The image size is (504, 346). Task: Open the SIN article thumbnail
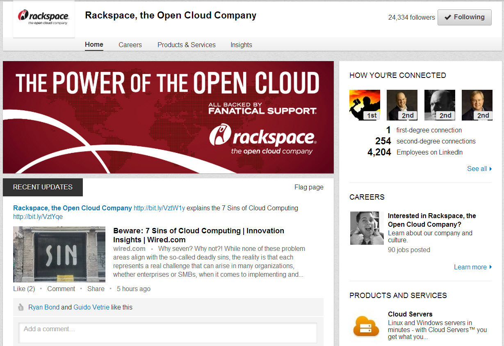click(59, 254)
